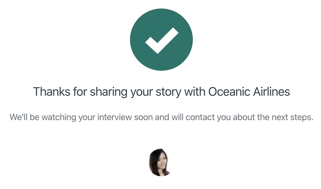This screenshot has width=321, height=189.
Task: Click the word 'for' in the heading
Action: tap(80, 91)
